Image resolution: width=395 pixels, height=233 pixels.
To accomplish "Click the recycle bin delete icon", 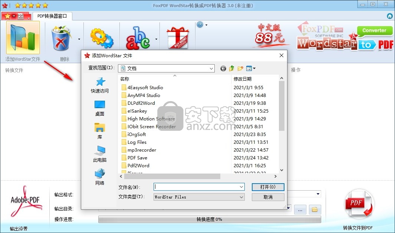I will coord(61,38).
